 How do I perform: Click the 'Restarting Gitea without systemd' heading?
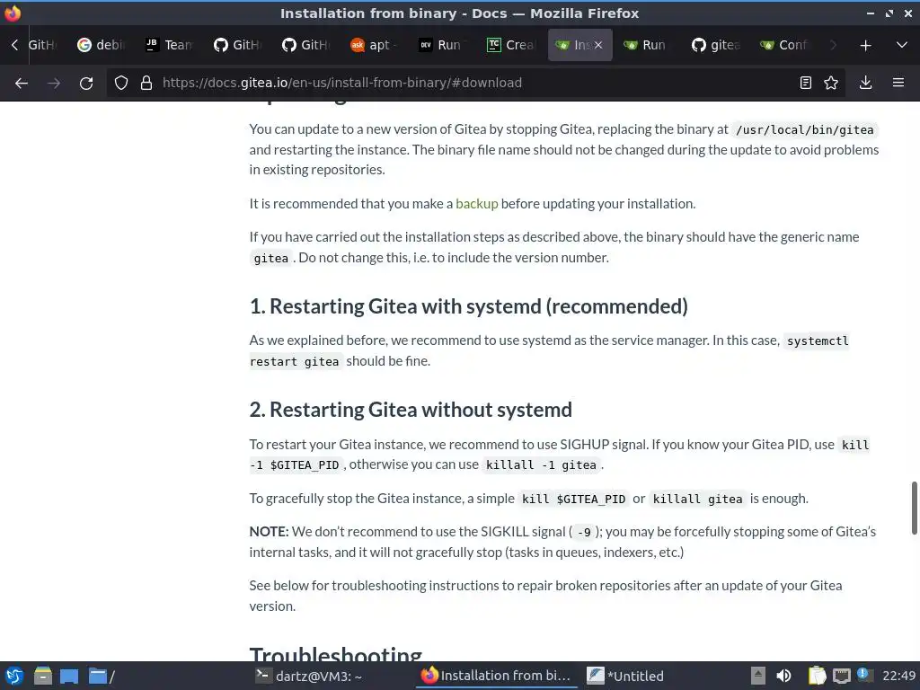tap(410, 410)
